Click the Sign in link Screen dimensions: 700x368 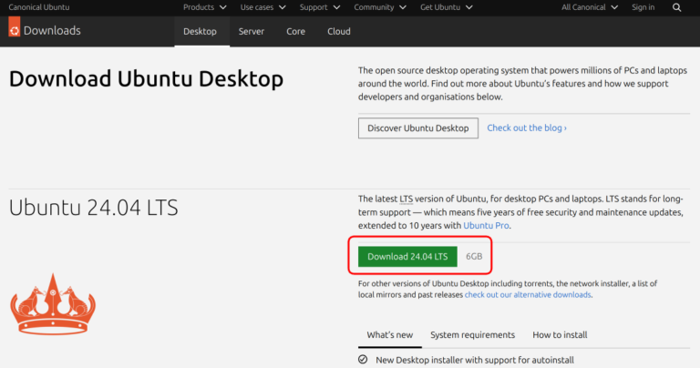643,7
